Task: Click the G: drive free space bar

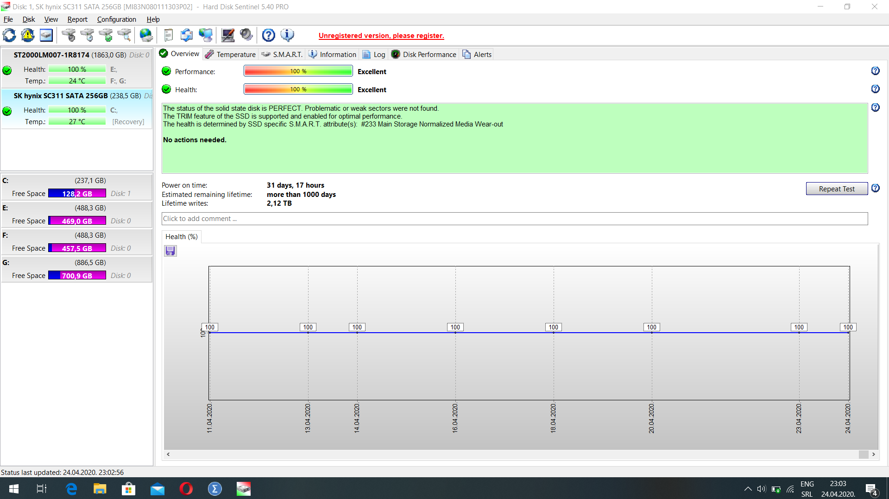Action: 77,276
